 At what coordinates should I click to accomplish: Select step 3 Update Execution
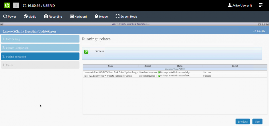(40, 56)
